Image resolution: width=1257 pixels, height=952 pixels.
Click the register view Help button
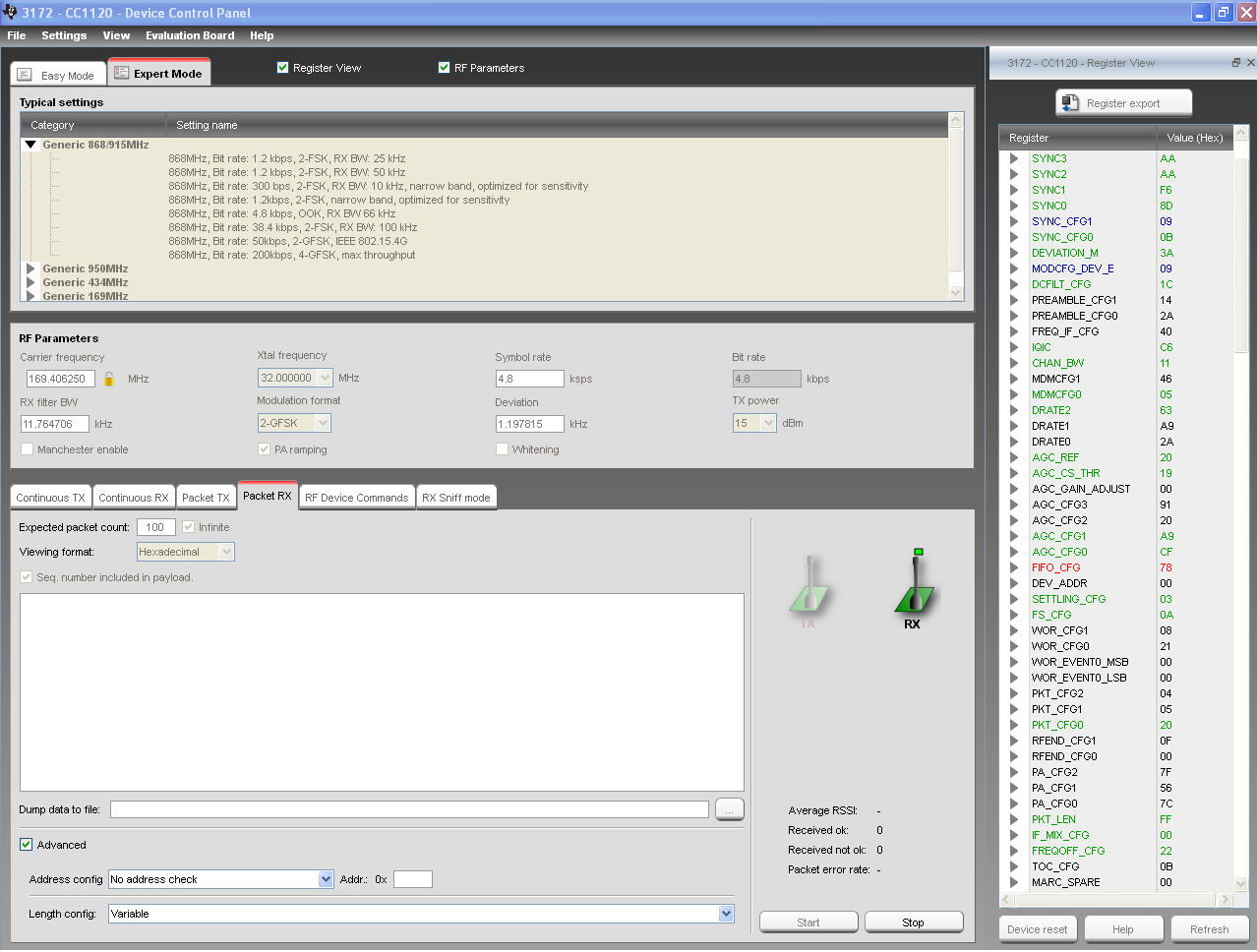click(1123, 929)
